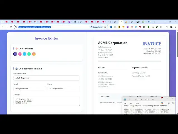Click the Stripe URL in Notepad
This screenshot has width=178, height=134.
click(145, 106)
